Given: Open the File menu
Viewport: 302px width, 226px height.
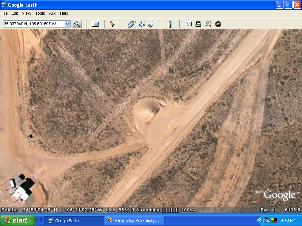Looking at the screenshot, I should 5,13.
